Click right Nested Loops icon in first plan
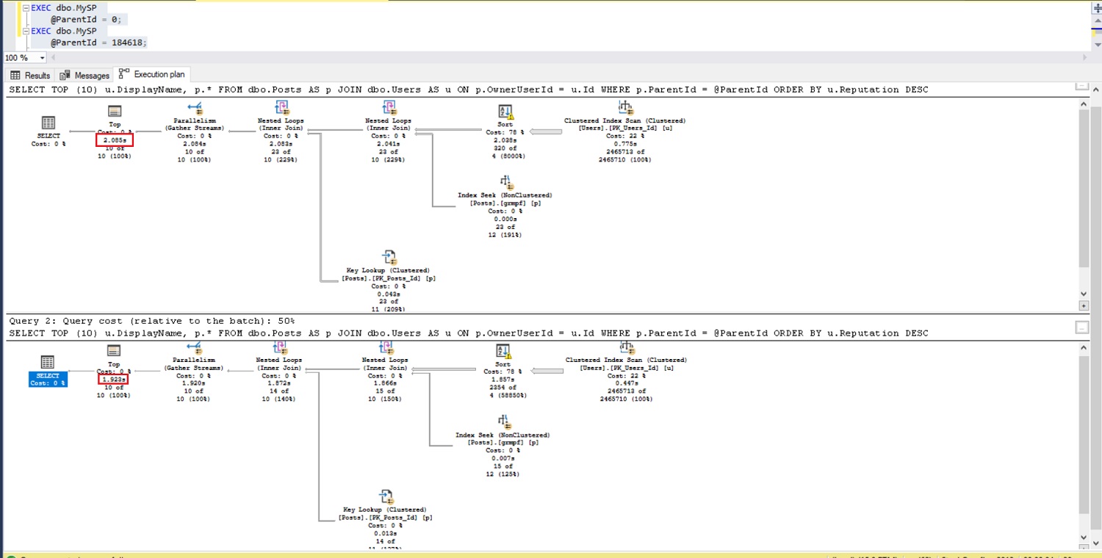Viewport: 1102px width, 558px height. pos(389,109)
